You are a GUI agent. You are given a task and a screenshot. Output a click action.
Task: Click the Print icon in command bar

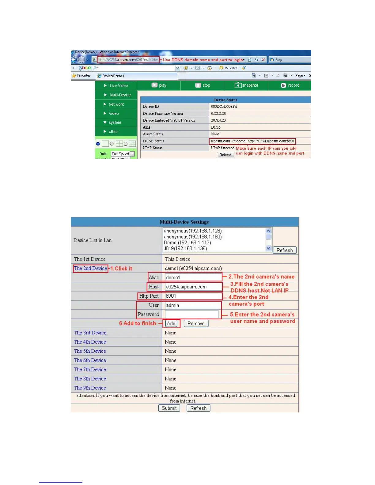(x=285, y=75)
